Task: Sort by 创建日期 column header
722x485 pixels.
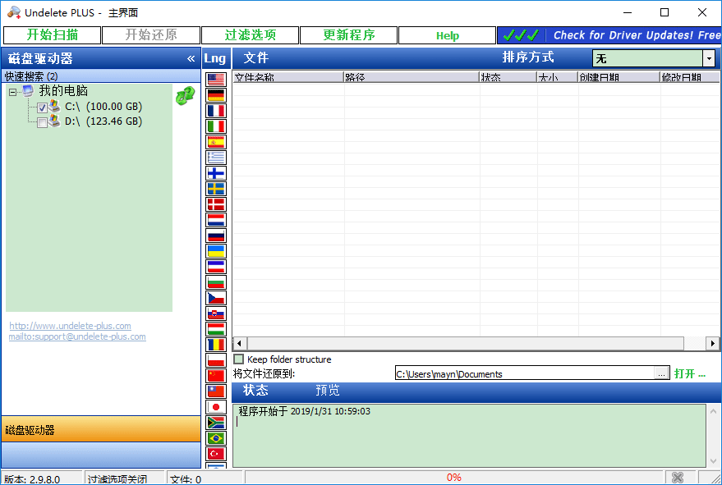Action: (619, 77)
